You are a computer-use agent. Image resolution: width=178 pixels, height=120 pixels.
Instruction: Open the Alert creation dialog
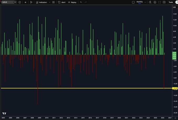coord(62,2)
